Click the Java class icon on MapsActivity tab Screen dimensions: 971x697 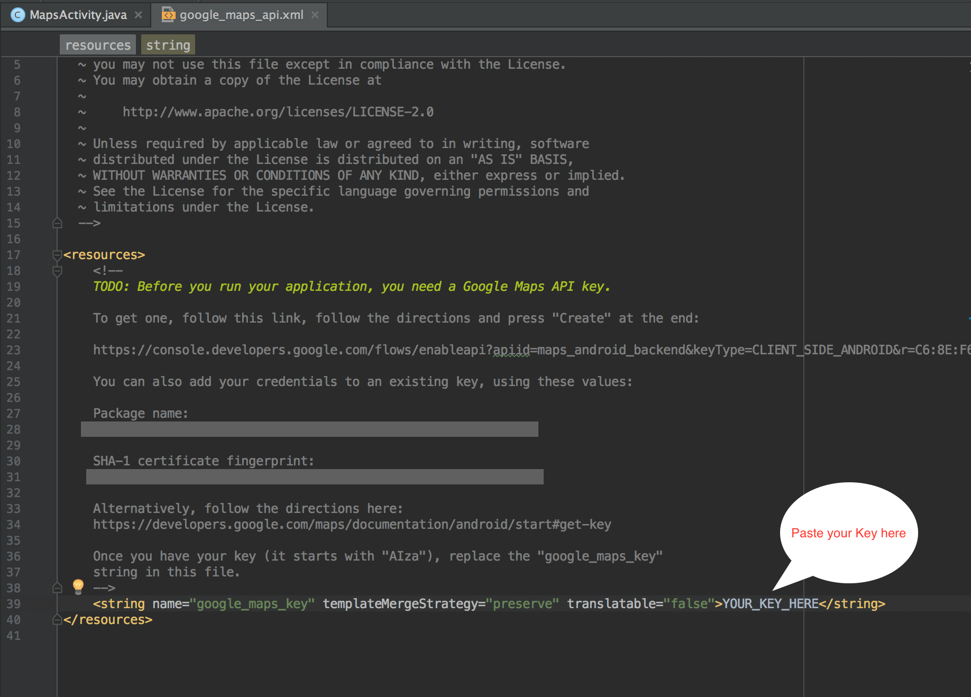point(17,15)
